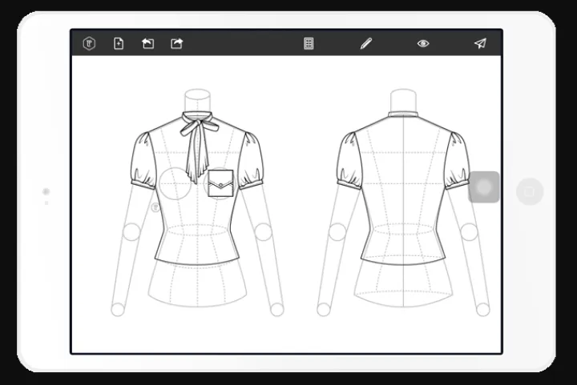Select the circle marker on front bust
577x385 pixels.
(x=174, y=183)
